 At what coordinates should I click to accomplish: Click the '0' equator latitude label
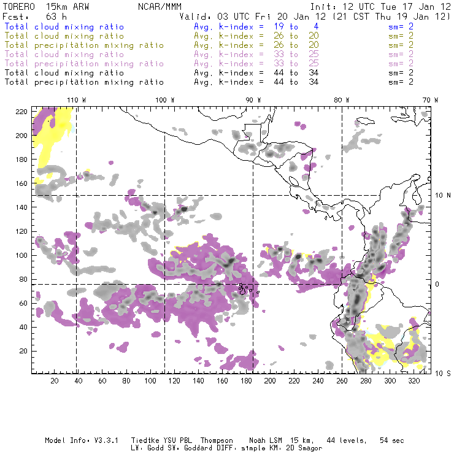point(437,284)
